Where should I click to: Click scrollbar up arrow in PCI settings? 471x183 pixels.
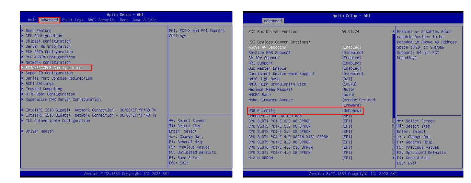tap(393, 32)
